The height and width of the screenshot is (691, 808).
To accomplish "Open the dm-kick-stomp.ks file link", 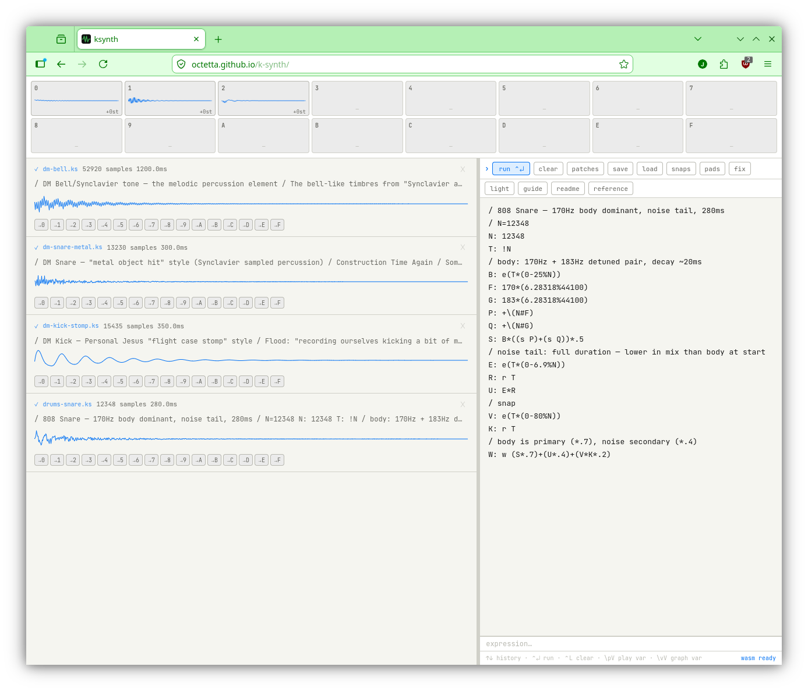I will coord(70,326).
